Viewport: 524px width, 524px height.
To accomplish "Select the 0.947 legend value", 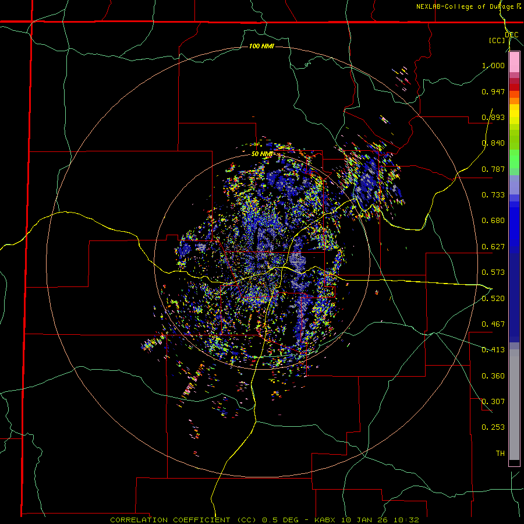I will coord(493,91).
